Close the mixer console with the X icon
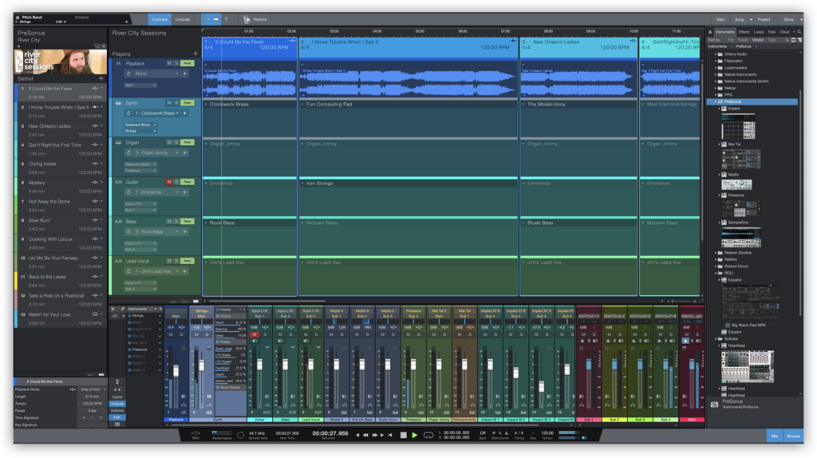 pos(113,309)
